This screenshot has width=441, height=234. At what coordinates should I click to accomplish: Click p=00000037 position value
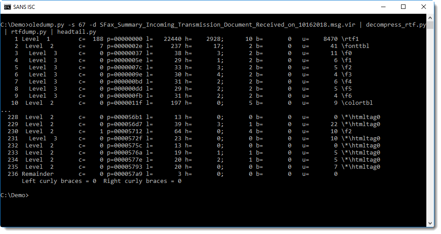[125, 53]
